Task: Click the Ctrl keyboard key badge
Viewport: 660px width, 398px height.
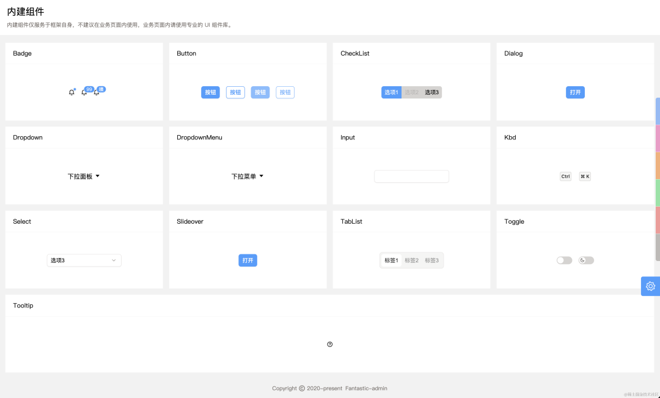Action: [565, 177]
